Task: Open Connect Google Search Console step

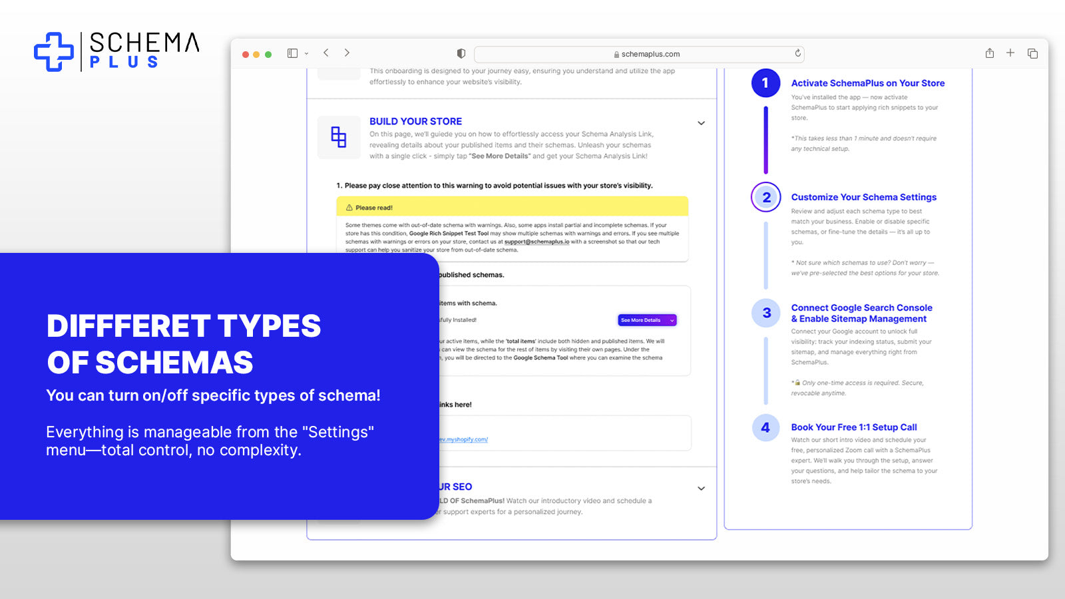Action: (861, 313)
